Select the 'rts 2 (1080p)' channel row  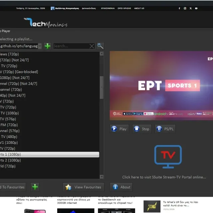pos(50,160)
